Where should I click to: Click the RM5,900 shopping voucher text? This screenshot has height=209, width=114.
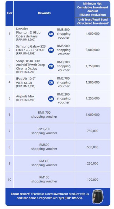(x=64, y=50)
